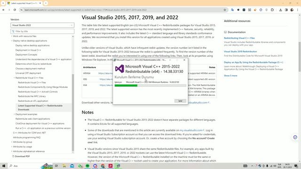Open the tab search dropdown arrow

(3, 3)
